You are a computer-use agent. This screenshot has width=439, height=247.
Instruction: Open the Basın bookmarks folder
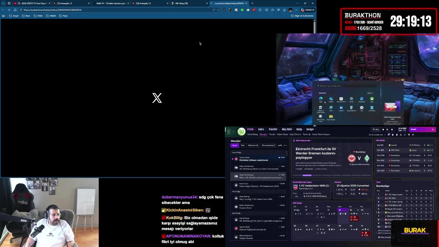coord(26,16)
